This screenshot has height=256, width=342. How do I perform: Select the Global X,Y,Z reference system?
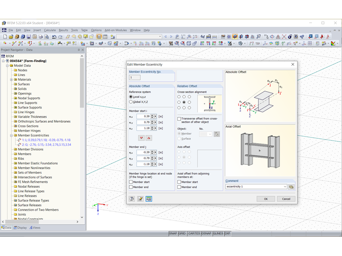point(131,102)
